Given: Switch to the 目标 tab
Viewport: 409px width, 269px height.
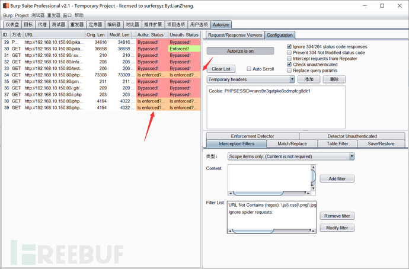Looking at the screenshot, I should tap(28, 24).
